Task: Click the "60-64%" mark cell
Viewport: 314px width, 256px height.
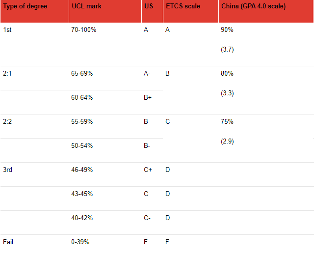Action: (x=82, y=97)
